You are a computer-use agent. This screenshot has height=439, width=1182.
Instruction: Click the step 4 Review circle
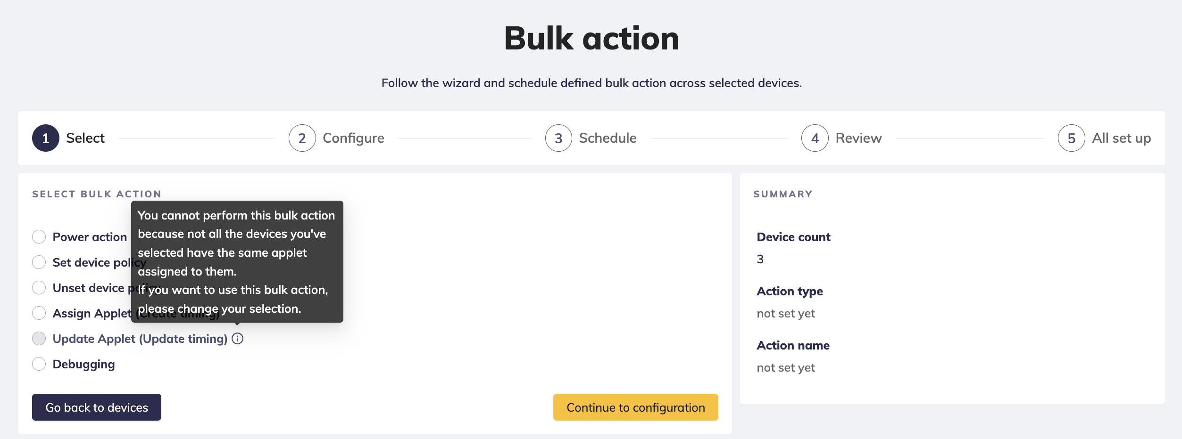tap(815, 138)
